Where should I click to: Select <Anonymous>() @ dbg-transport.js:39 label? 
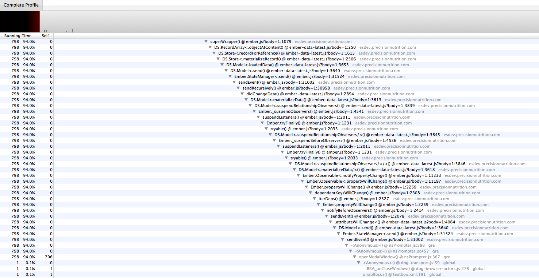(x=401, y=263)
